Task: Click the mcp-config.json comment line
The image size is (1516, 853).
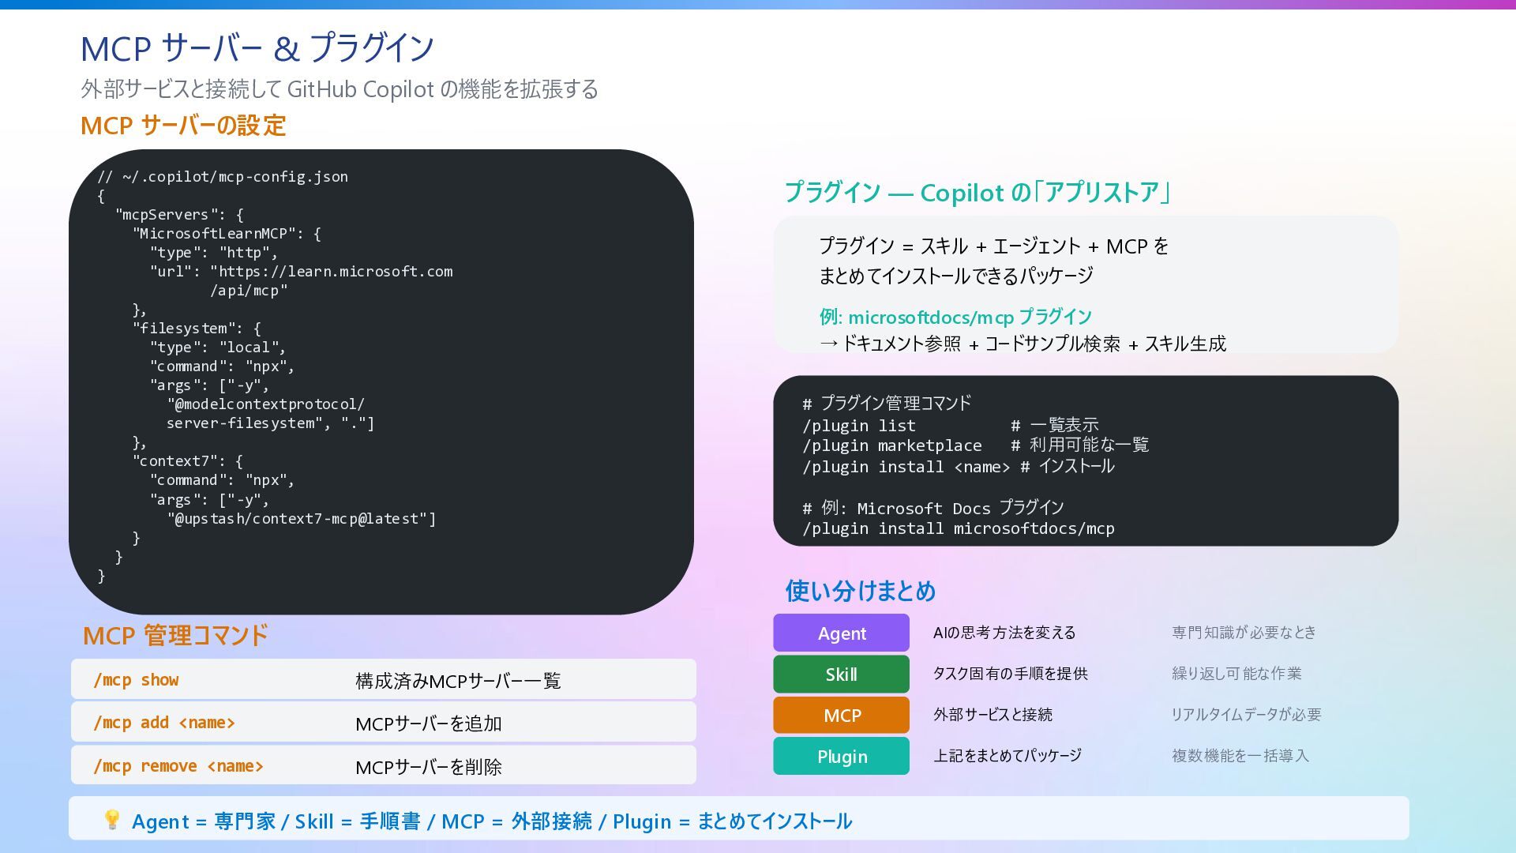Action: tap(223, 177)
